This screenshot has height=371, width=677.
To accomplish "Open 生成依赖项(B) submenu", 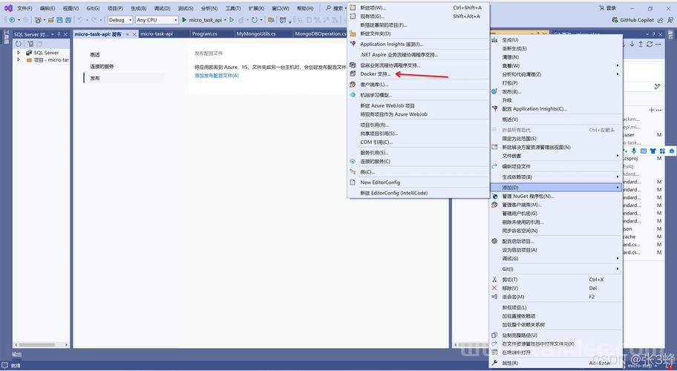I will click(x=556, y=177).
